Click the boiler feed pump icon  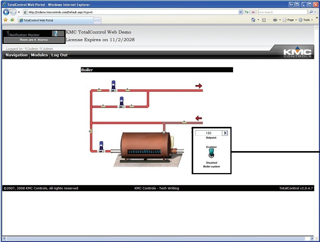[101, 147]
